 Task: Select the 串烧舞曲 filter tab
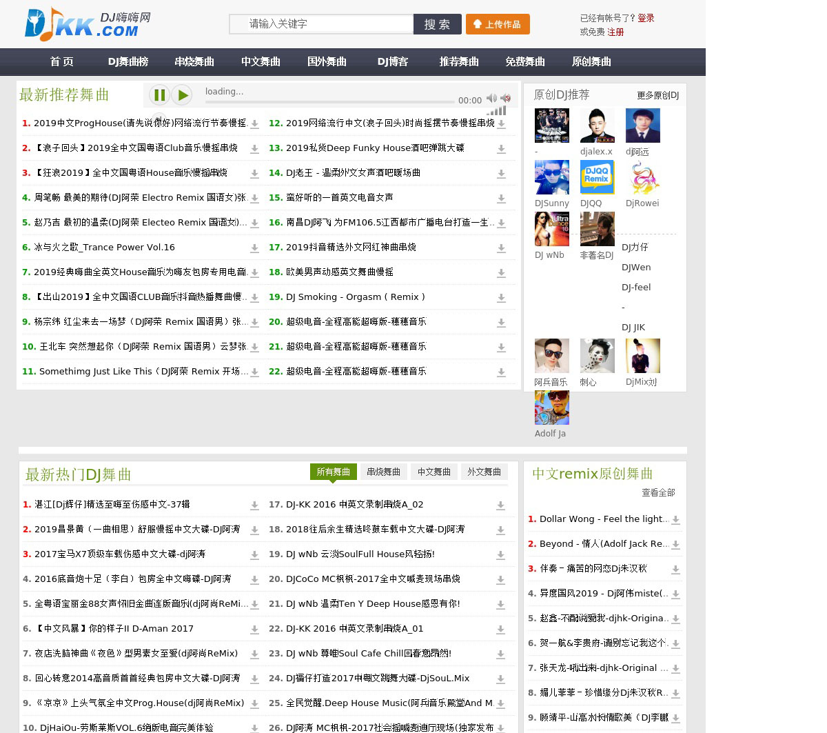pos(383,472)
